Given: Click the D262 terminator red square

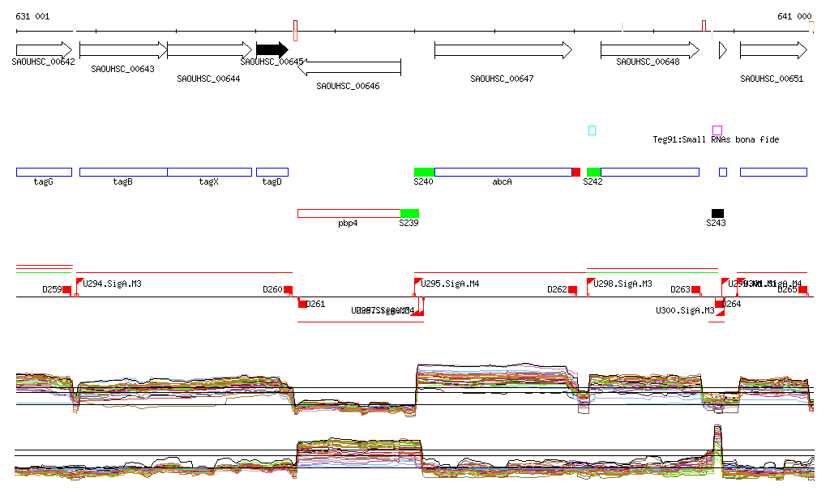Looking at the screenshot, I should click(572, 289).
